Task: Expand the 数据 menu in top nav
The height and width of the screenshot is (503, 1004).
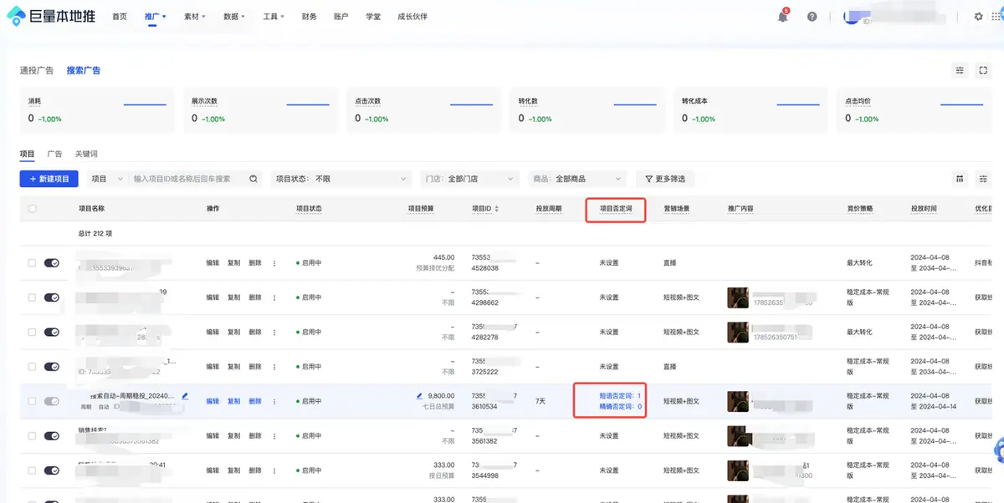Action: coord(234,17)
